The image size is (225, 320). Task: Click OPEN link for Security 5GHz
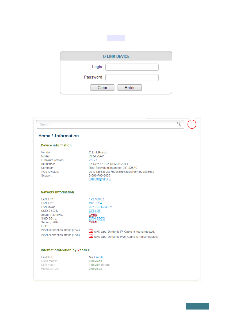[x=93, y=222]
